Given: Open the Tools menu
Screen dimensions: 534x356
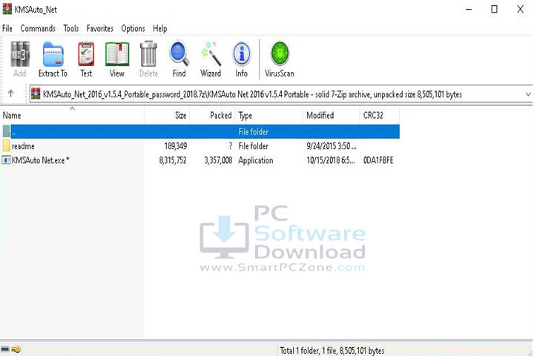Looking at the screenshot, I should coord(71,28).
